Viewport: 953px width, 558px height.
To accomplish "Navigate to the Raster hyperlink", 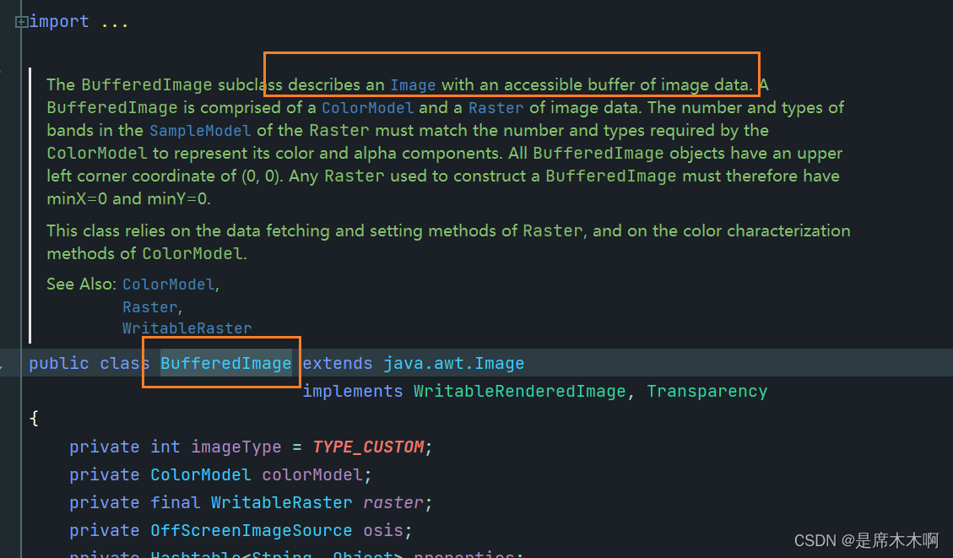I will click(x=495, y=107).
